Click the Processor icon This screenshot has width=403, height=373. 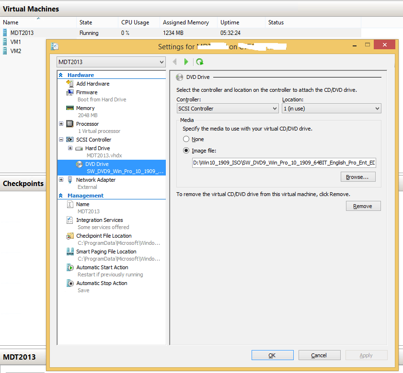(x=69, y=124)
